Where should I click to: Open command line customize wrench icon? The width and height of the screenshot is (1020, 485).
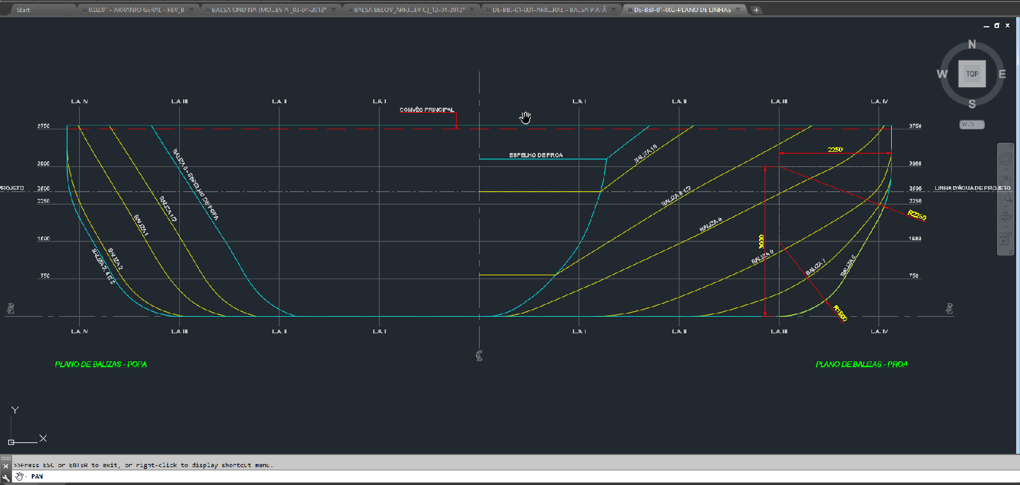(6, 477)
